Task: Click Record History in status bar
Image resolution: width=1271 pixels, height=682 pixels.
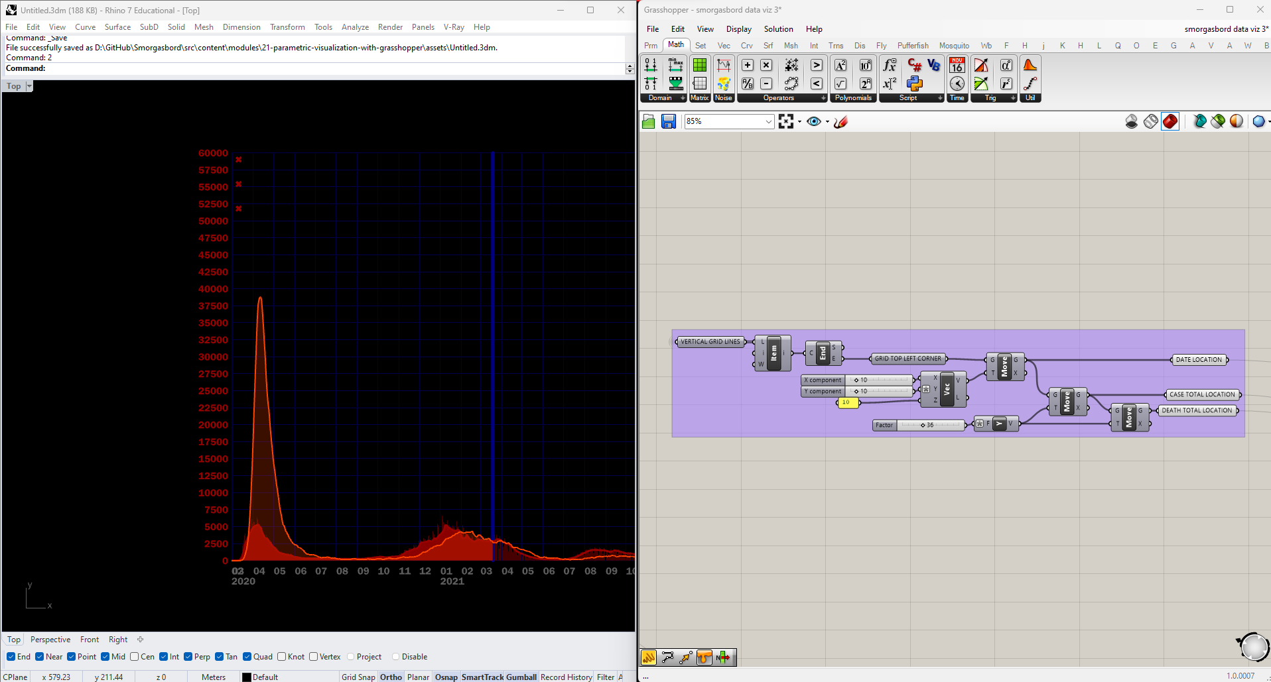Action: [566, 677]
